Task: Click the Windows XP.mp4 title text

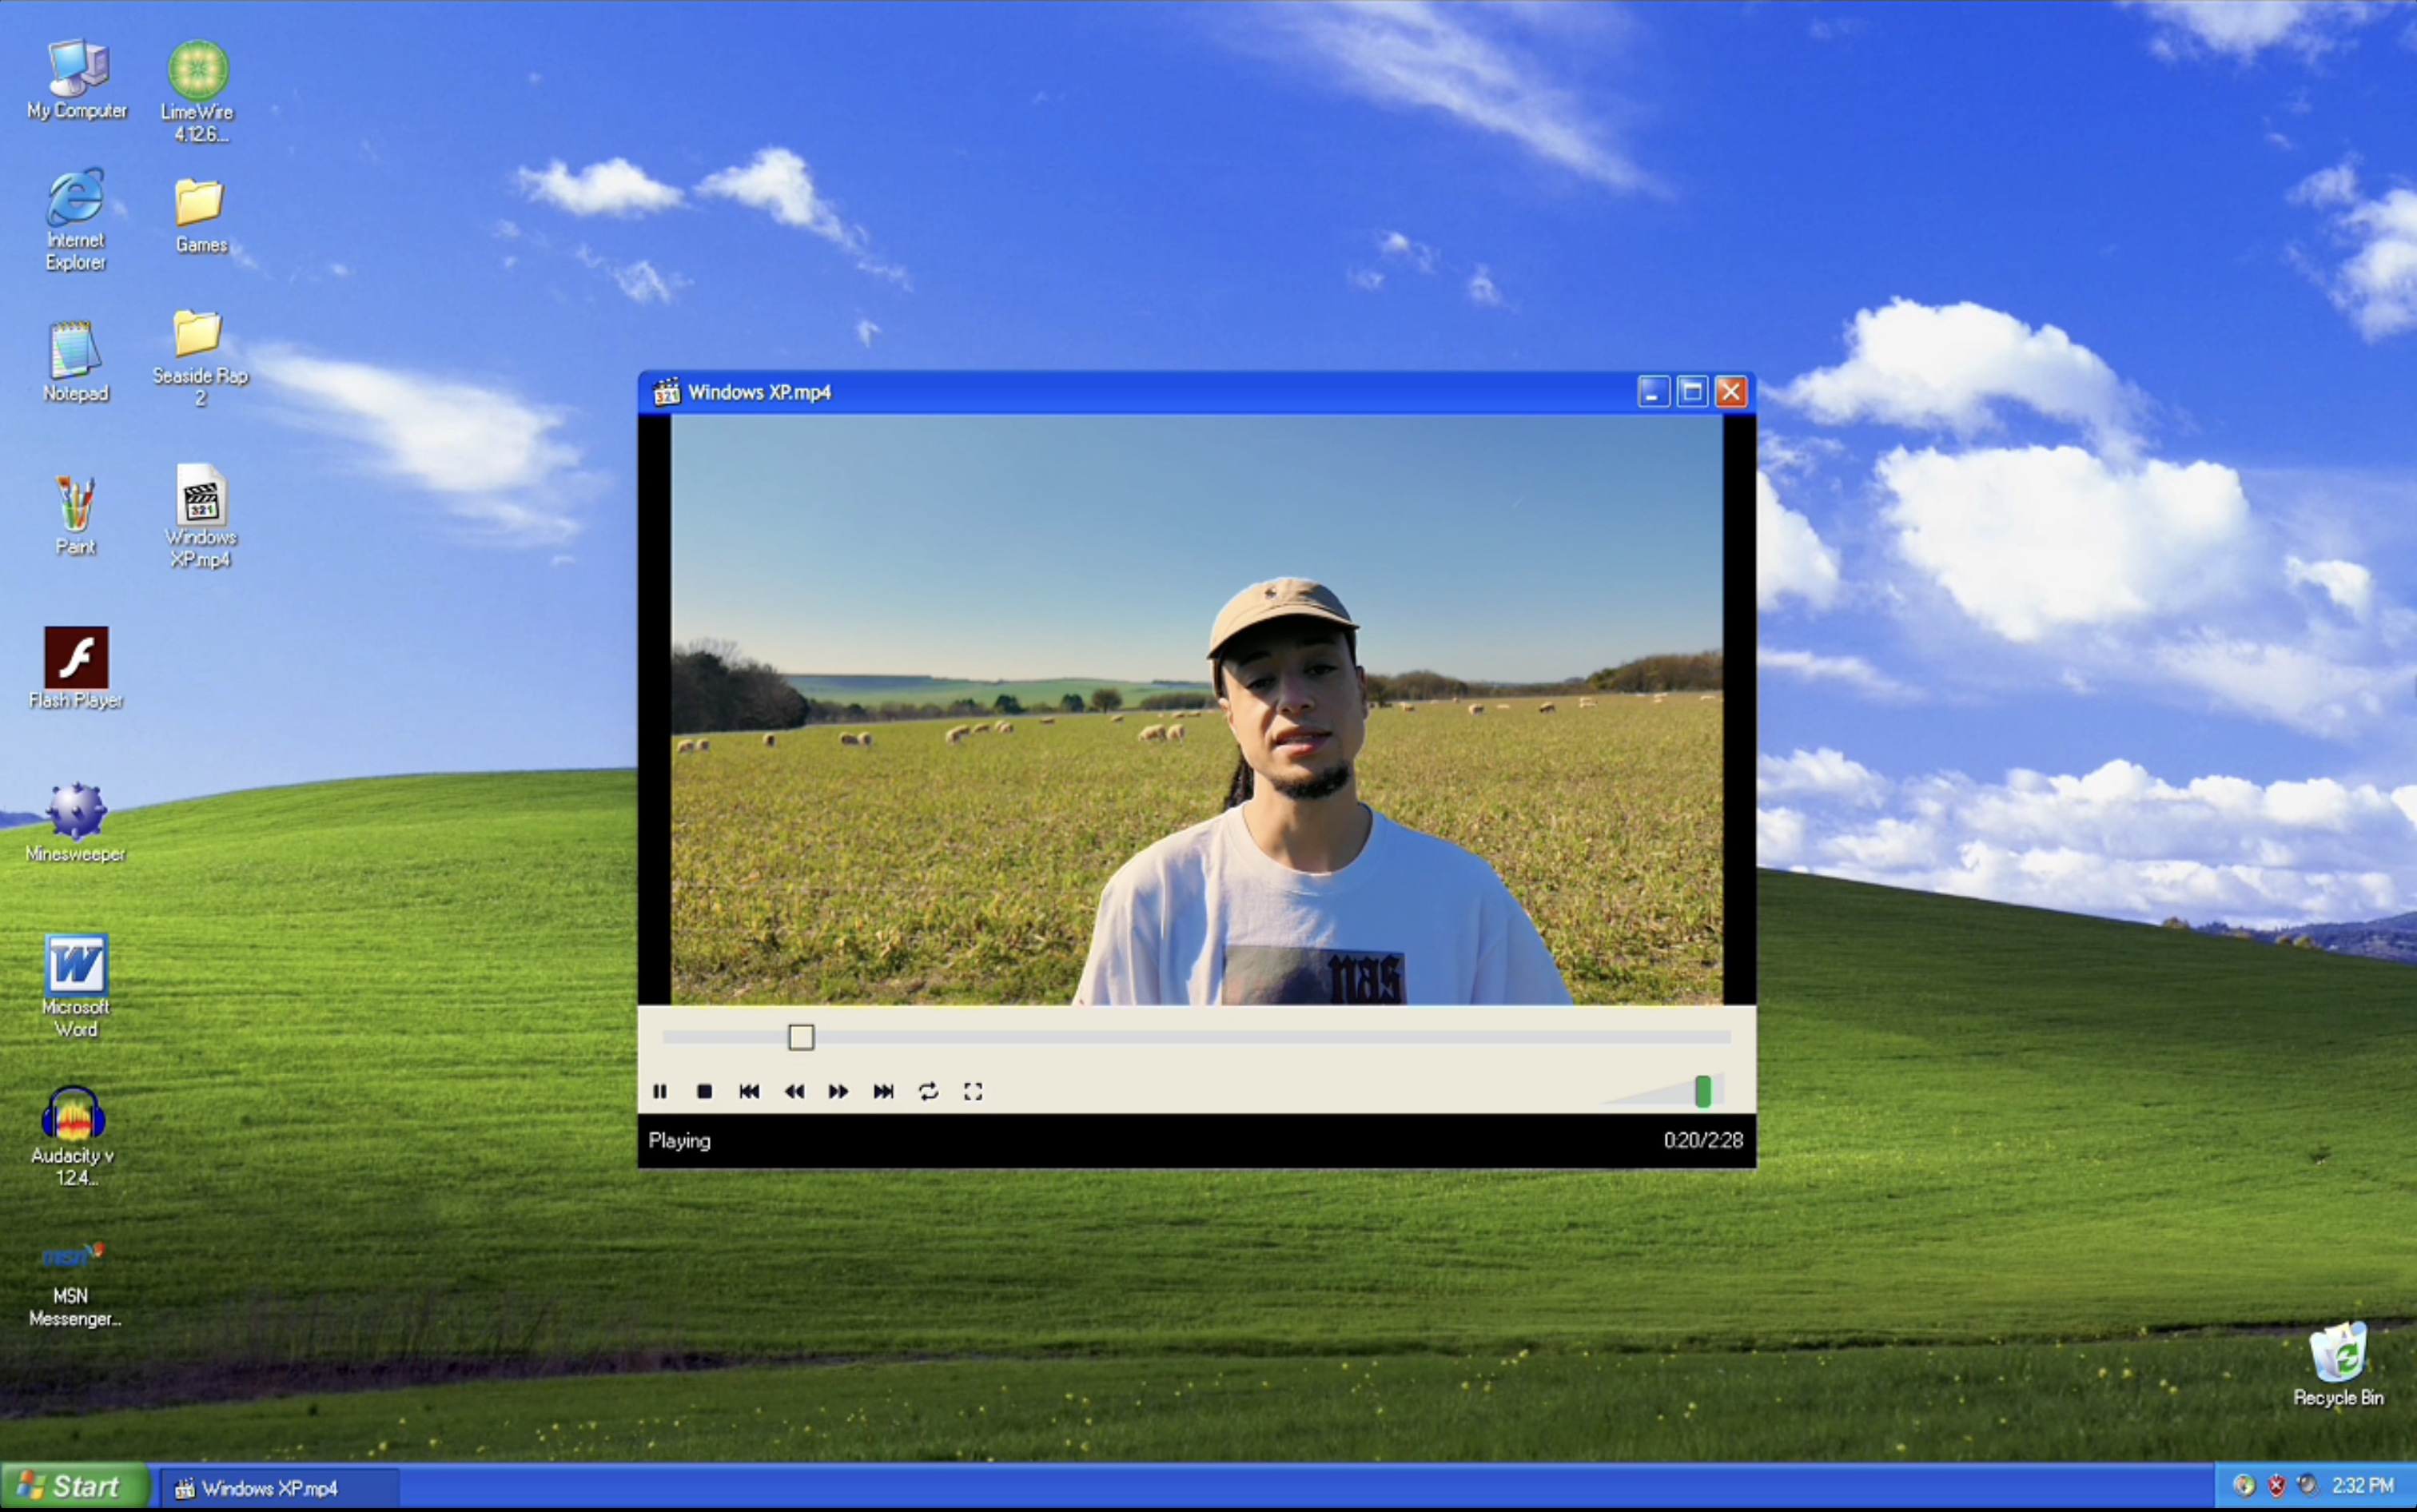Action: pos(759,392)
